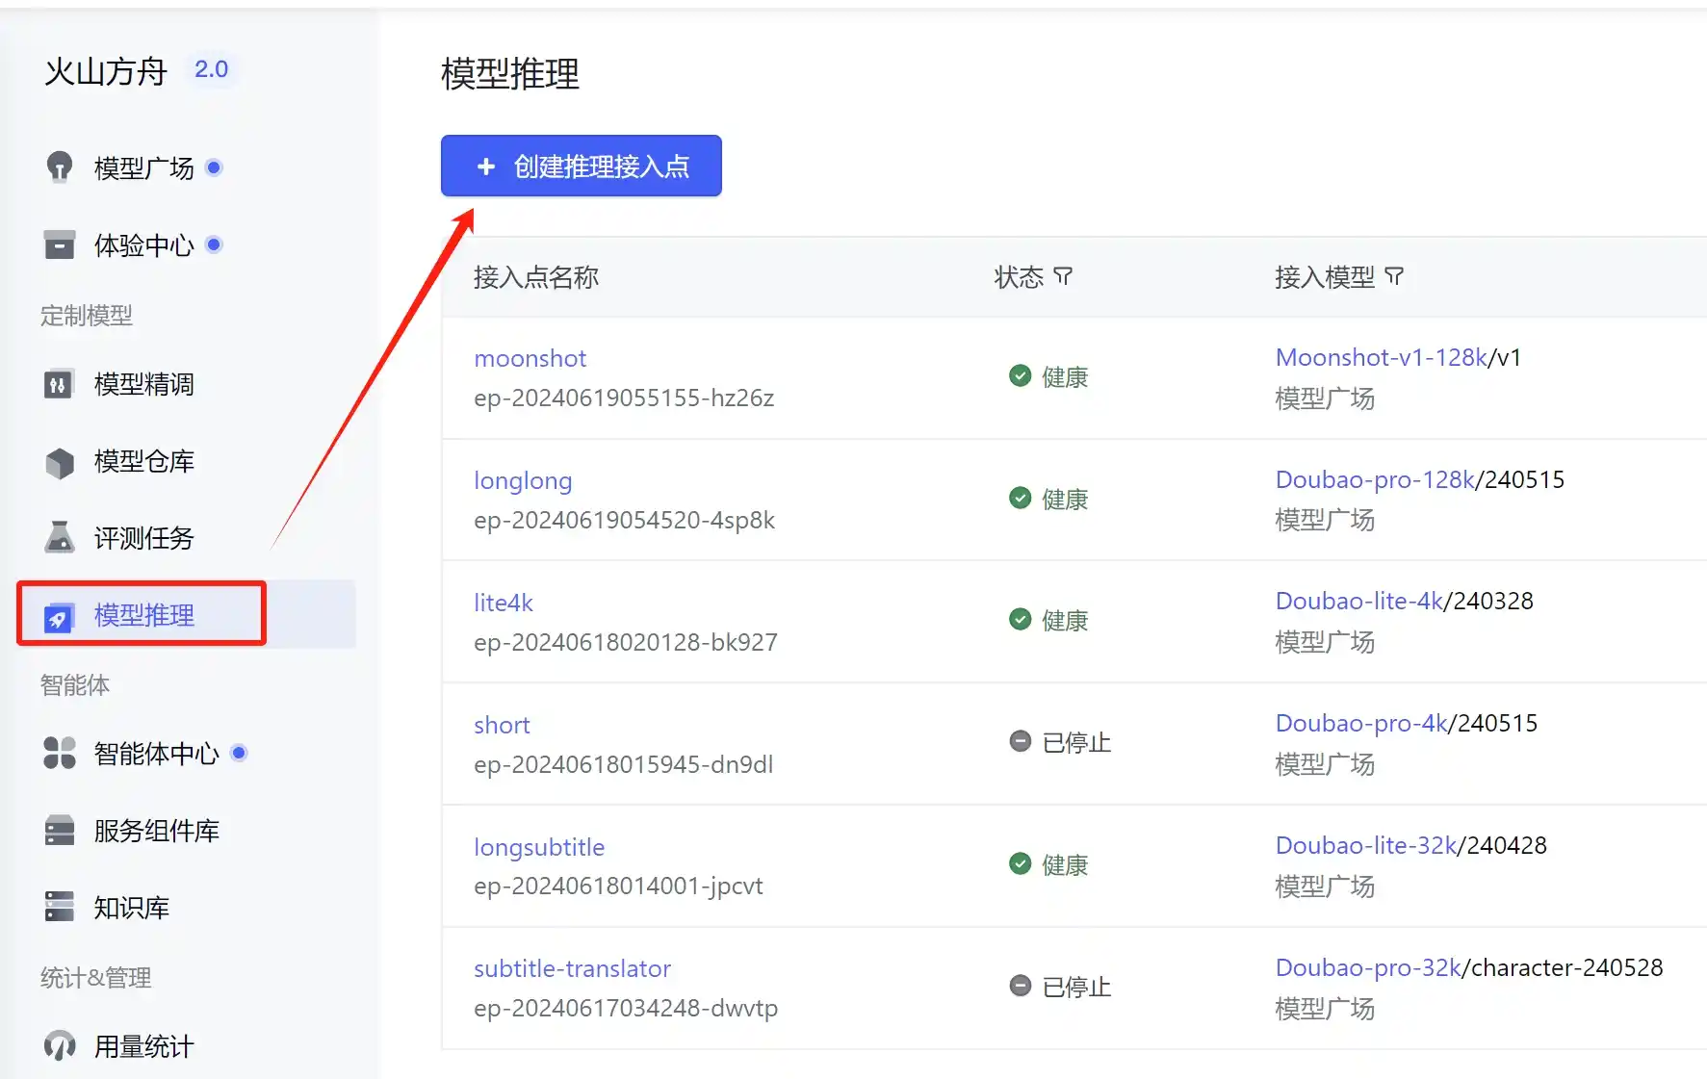
Task: Click the 模型推理 rocket icon
Action: (x=59, y=617)
